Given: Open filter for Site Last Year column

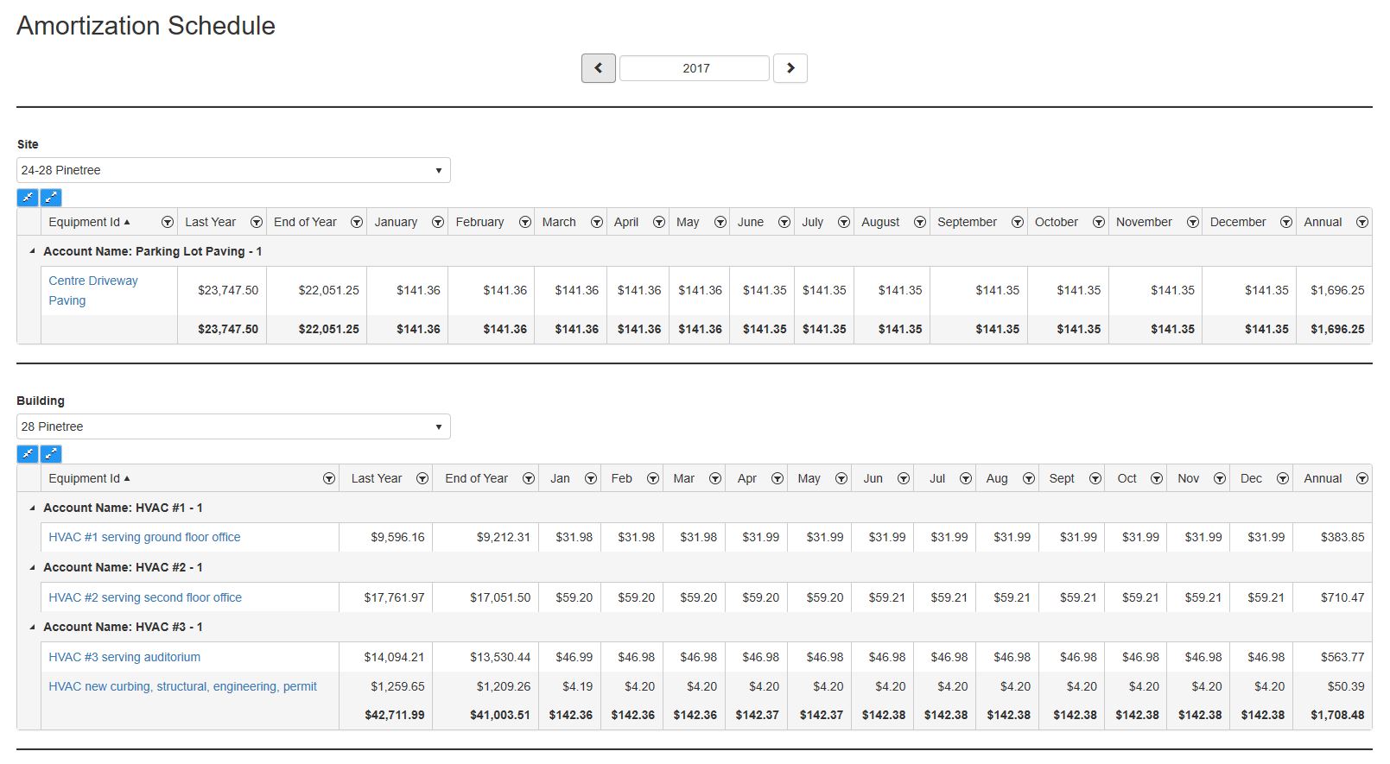Looking at the screenshot, I should 257,222.
